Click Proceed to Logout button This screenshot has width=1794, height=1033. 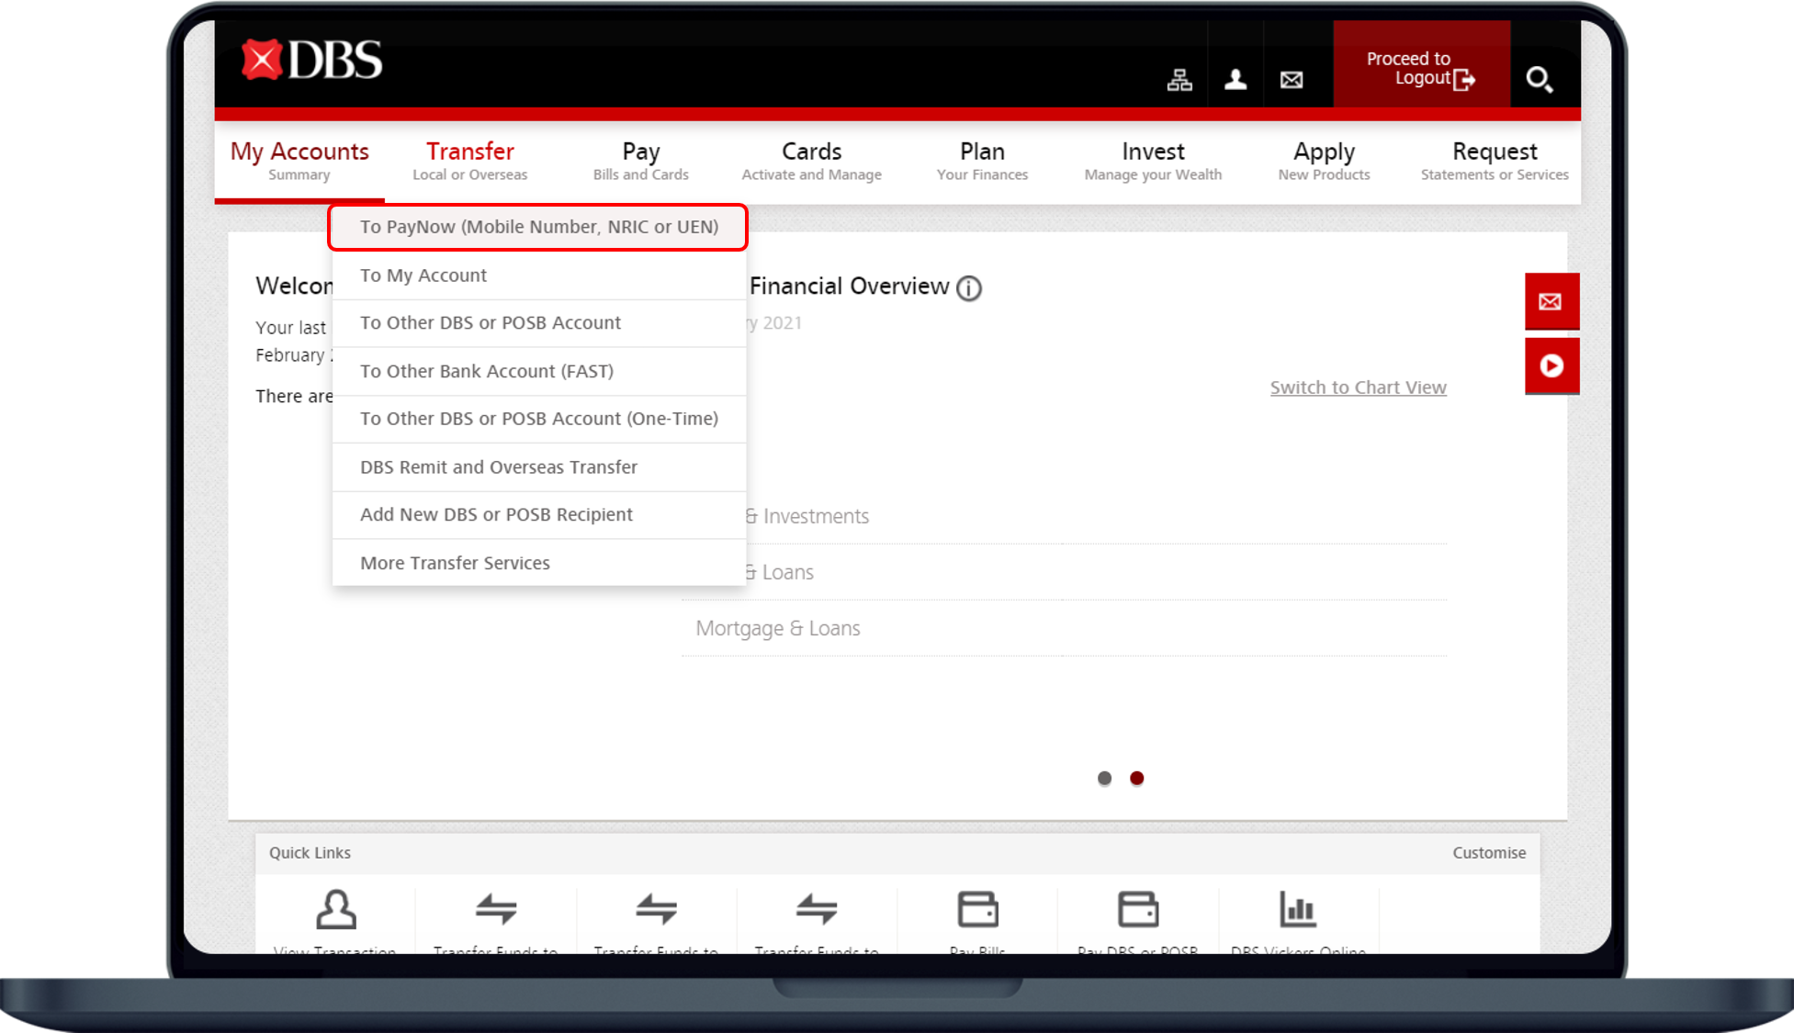(1420, 69)
